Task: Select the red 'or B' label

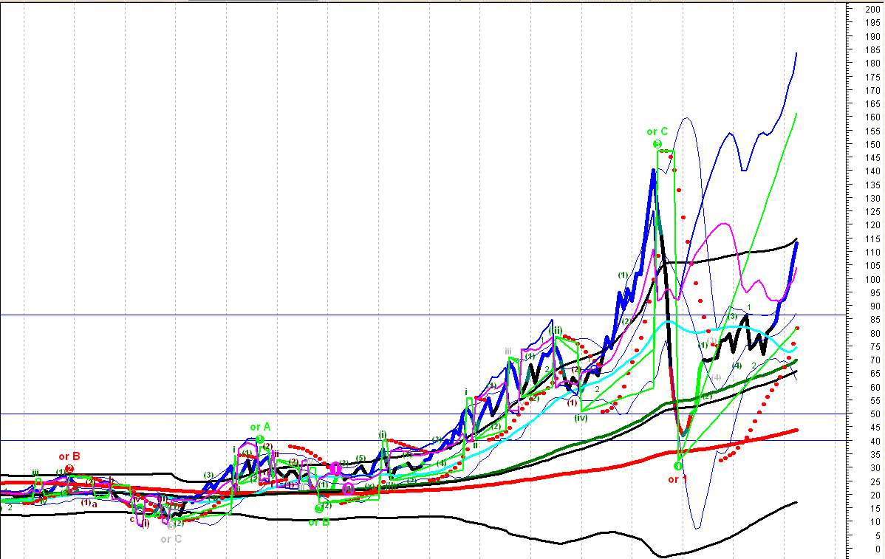Action: tap(69, 456)
